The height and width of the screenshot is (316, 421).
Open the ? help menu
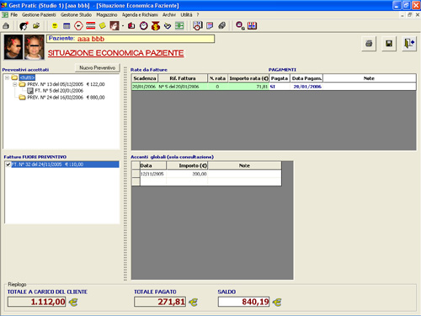[x=198, y=15]
